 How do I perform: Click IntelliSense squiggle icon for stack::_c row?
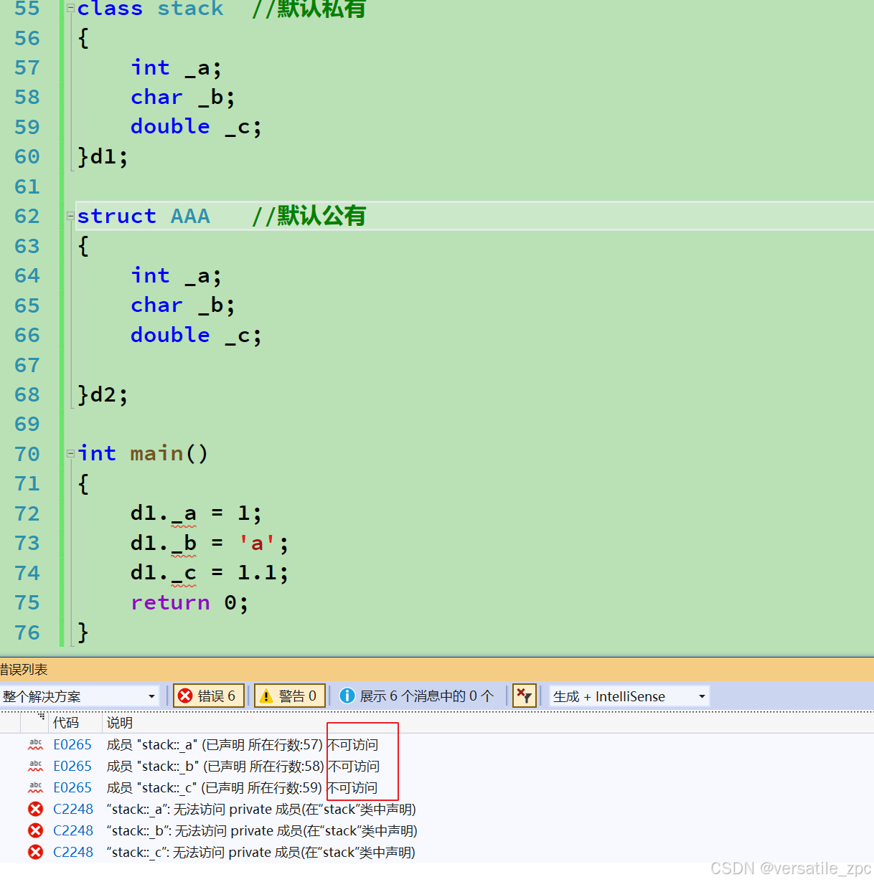point(35,788)
